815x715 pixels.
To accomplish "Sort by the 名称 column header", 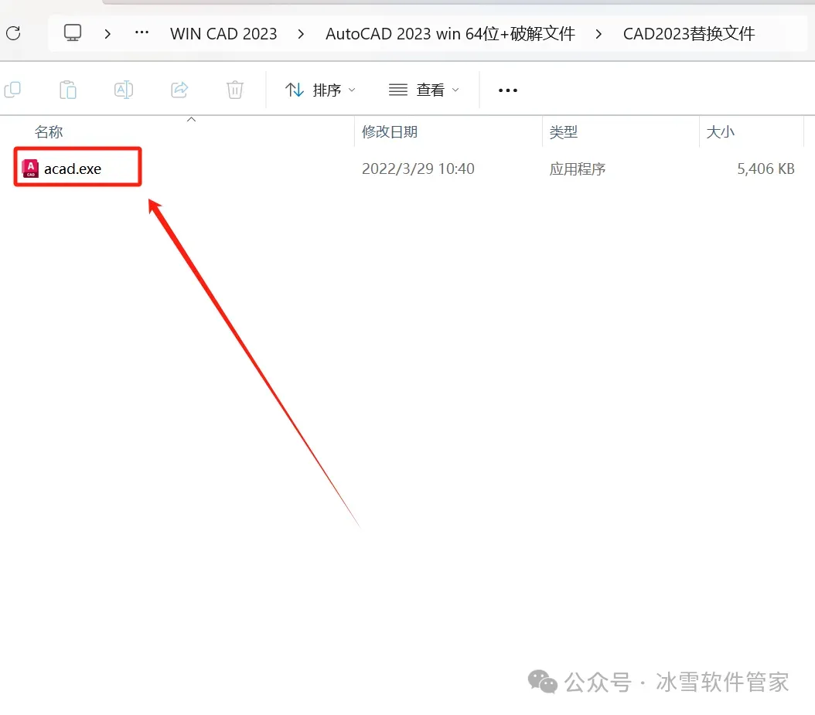I will 49,132.
